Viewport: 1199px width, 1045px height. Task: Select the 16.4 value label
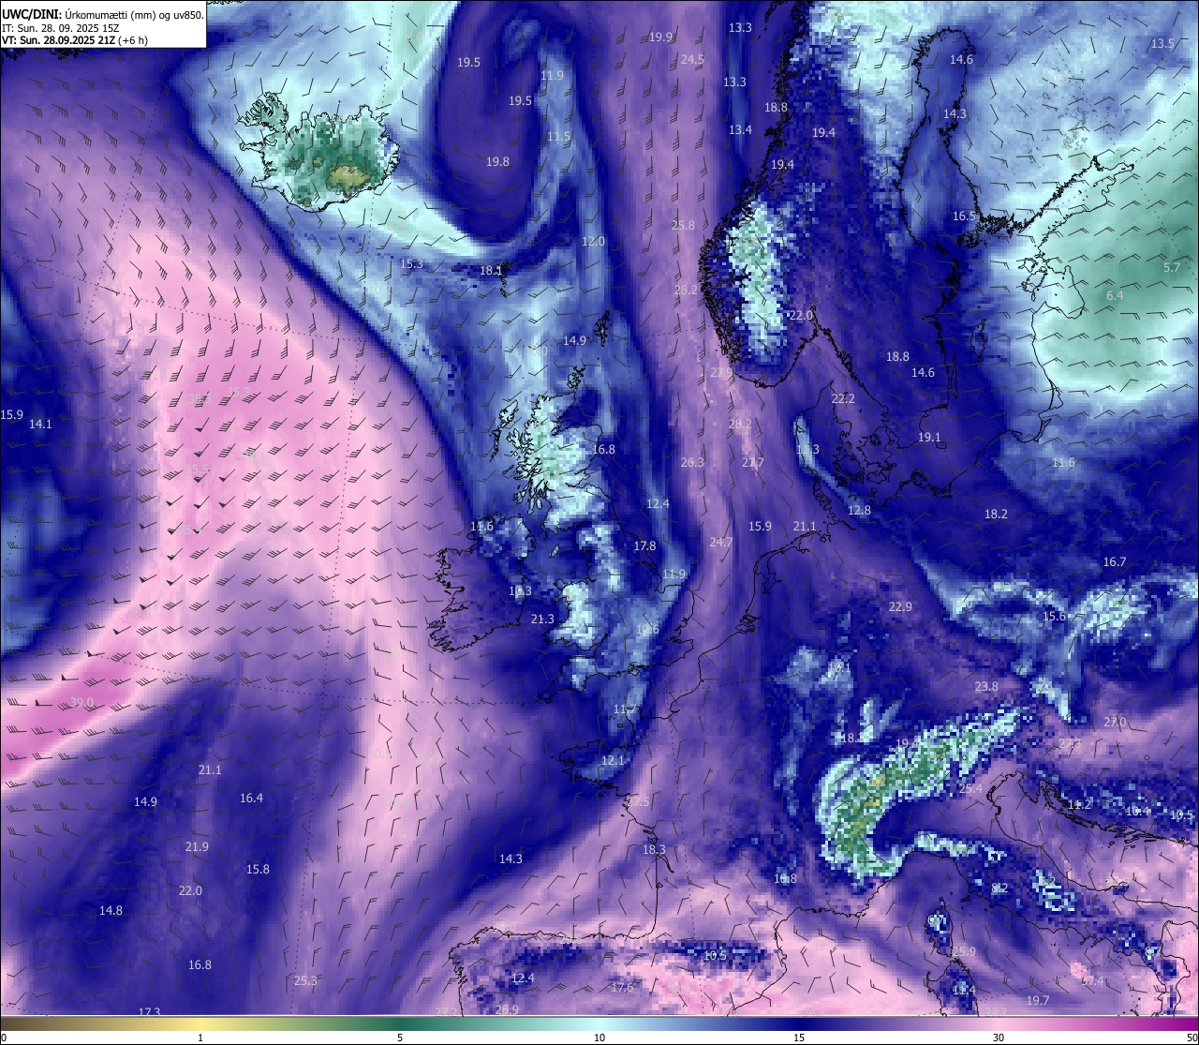point(251,798)
